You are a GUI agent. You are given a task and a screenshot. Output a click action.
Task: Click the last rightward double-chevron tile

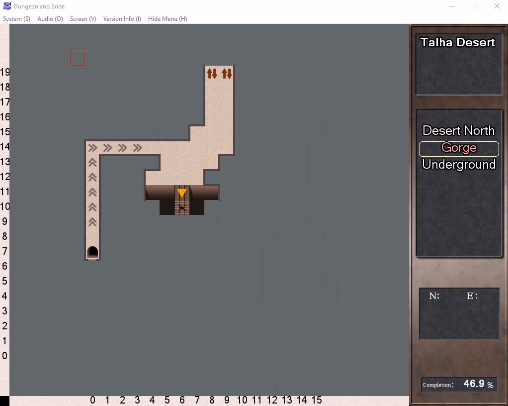coord(138,148)
